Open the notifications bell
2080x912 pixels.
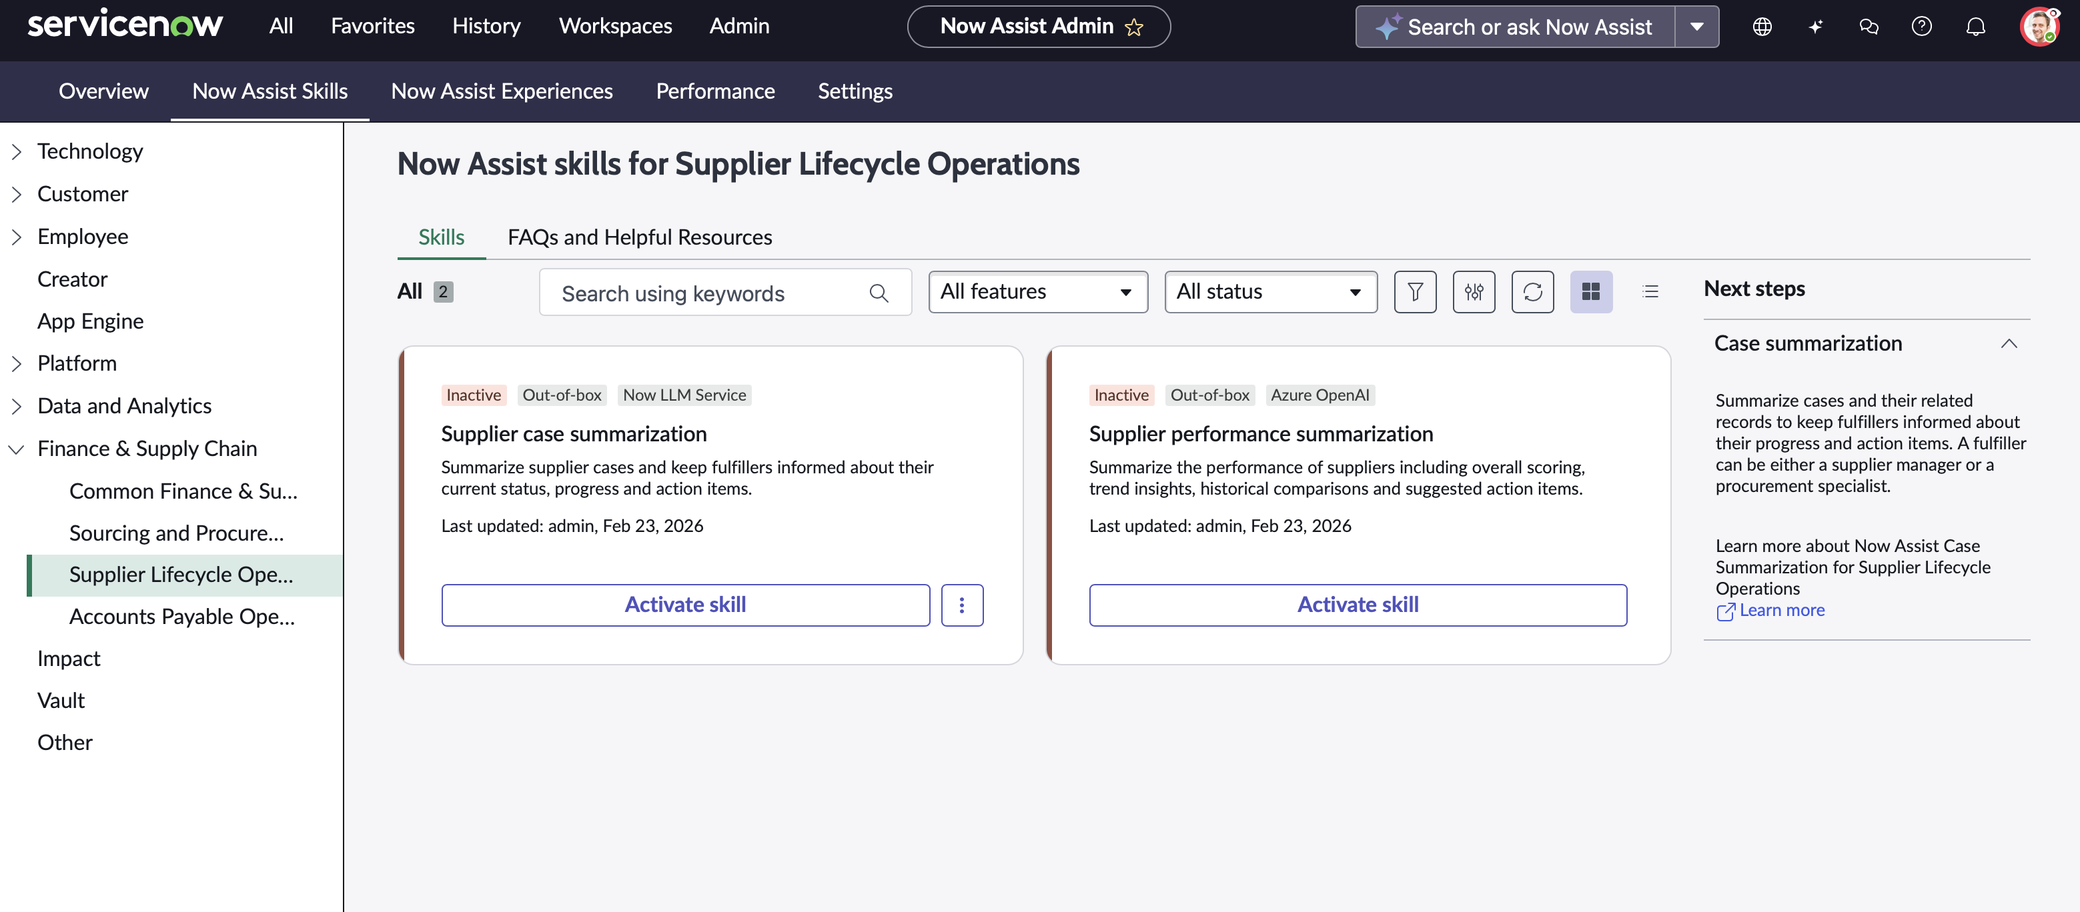point(1975,27)
